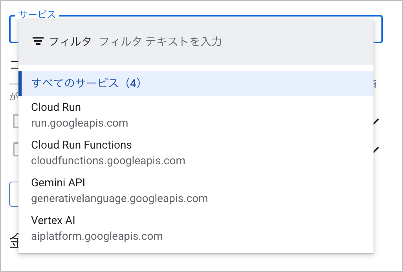Choose Cloud Run Functions service

tap(196, 153)
